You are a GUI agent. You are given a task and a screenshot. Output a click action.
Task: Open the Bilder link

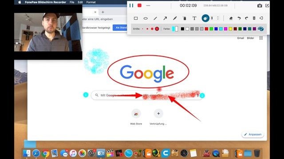click(250, 38)
